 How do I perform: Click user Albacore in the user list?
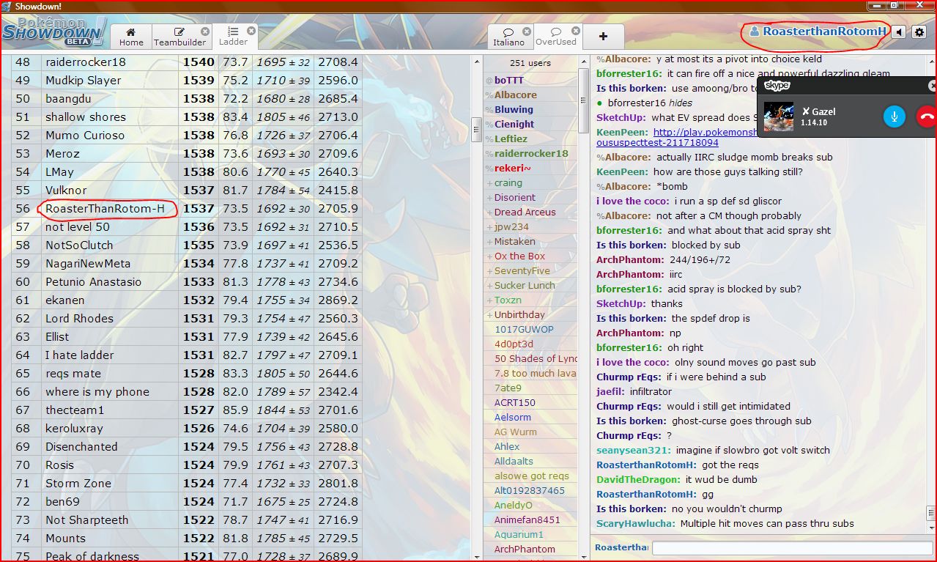(515, 95)
